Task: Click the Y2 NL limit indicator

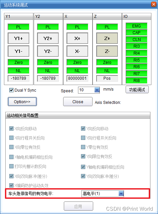Action: 48,70
